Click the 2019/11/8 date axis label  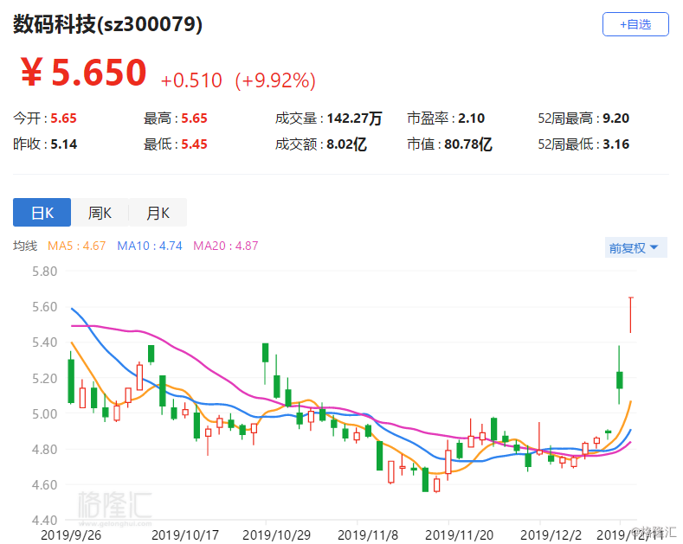(x=368, y=534)
